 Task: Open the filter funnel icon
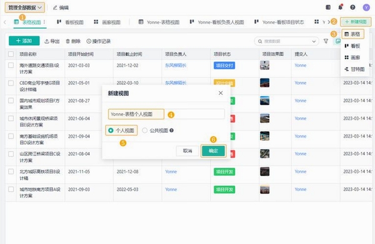click(326, 41)
